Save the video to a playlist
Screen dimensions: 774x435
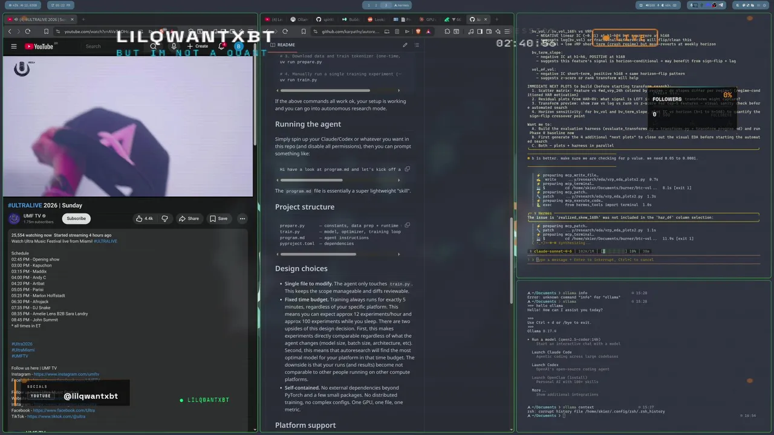point(218,219)
